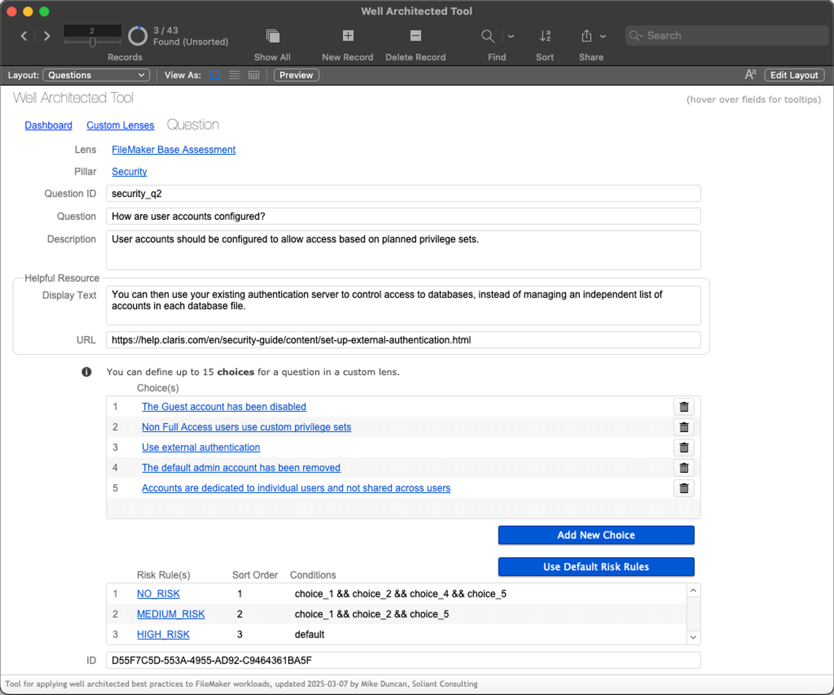Click the Display Text field
The image size is (834, 695).
coord(403,305)
